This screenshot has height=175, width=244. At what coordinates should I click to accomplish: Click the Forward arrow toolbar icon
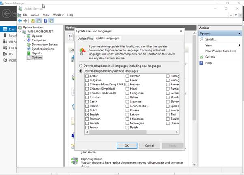(x=25, y=21)
